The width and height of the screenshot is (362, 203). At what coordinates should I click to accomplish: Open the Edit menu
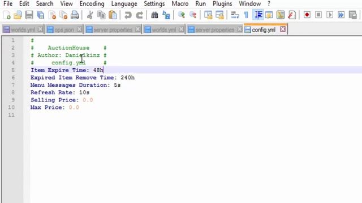coord(24,4)
